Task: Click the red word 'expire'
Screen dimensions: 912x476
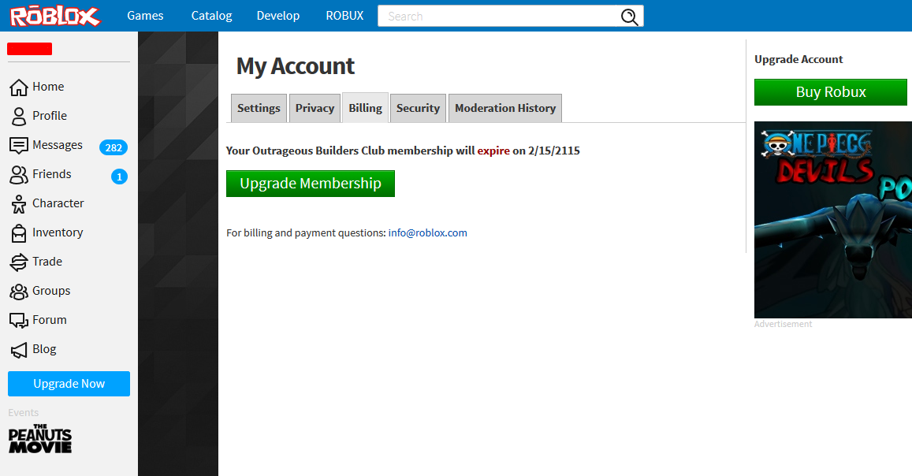Action: click(493, 151)
